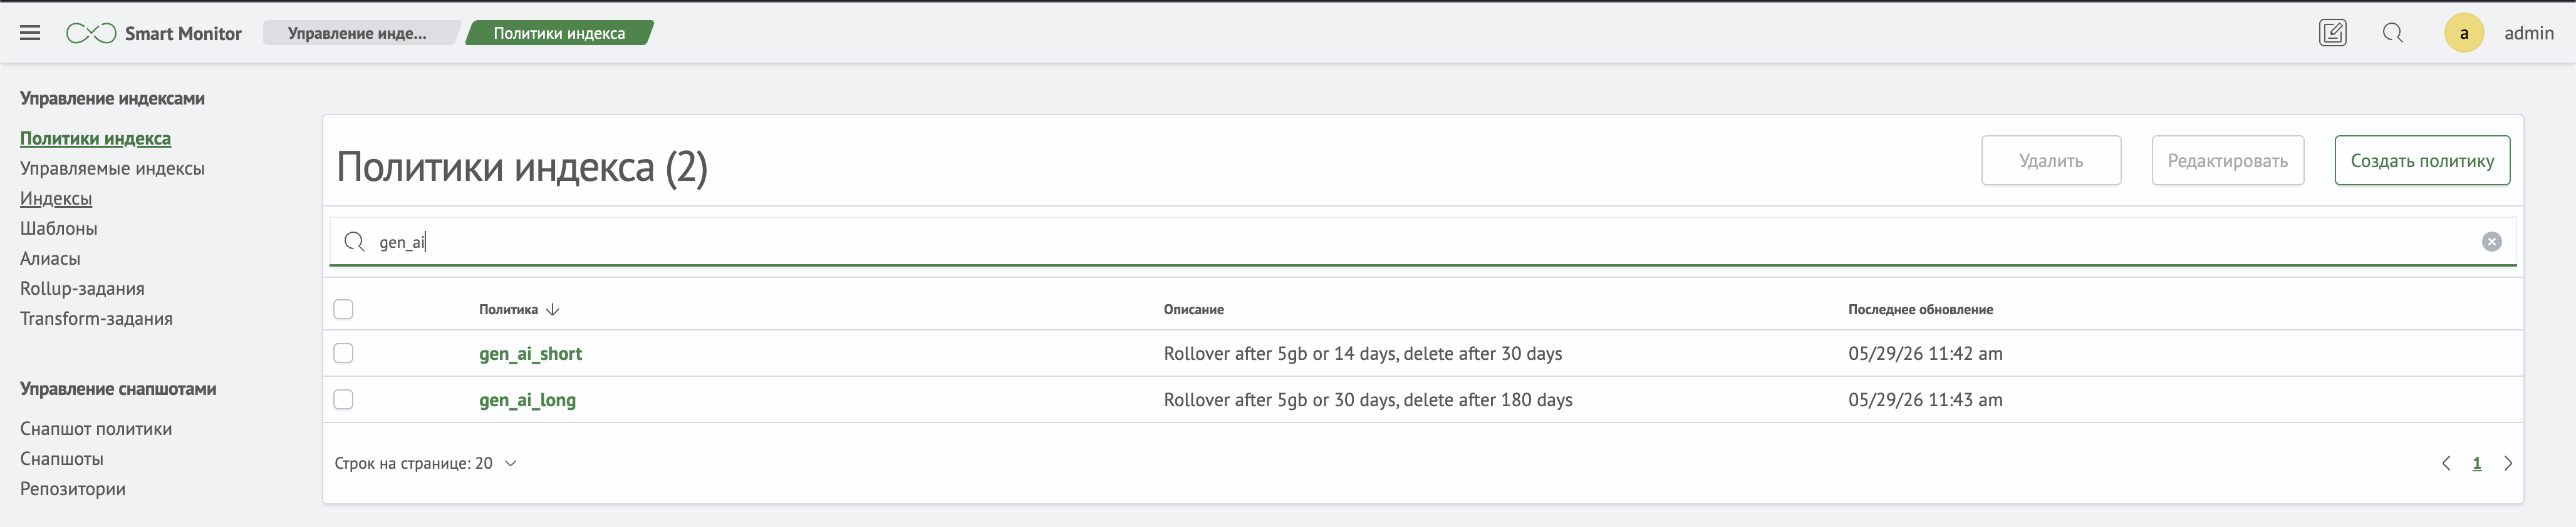The image size is (2576, 527).
Task: Open the gen_ai_short policy link
Action: coord(530,353)
